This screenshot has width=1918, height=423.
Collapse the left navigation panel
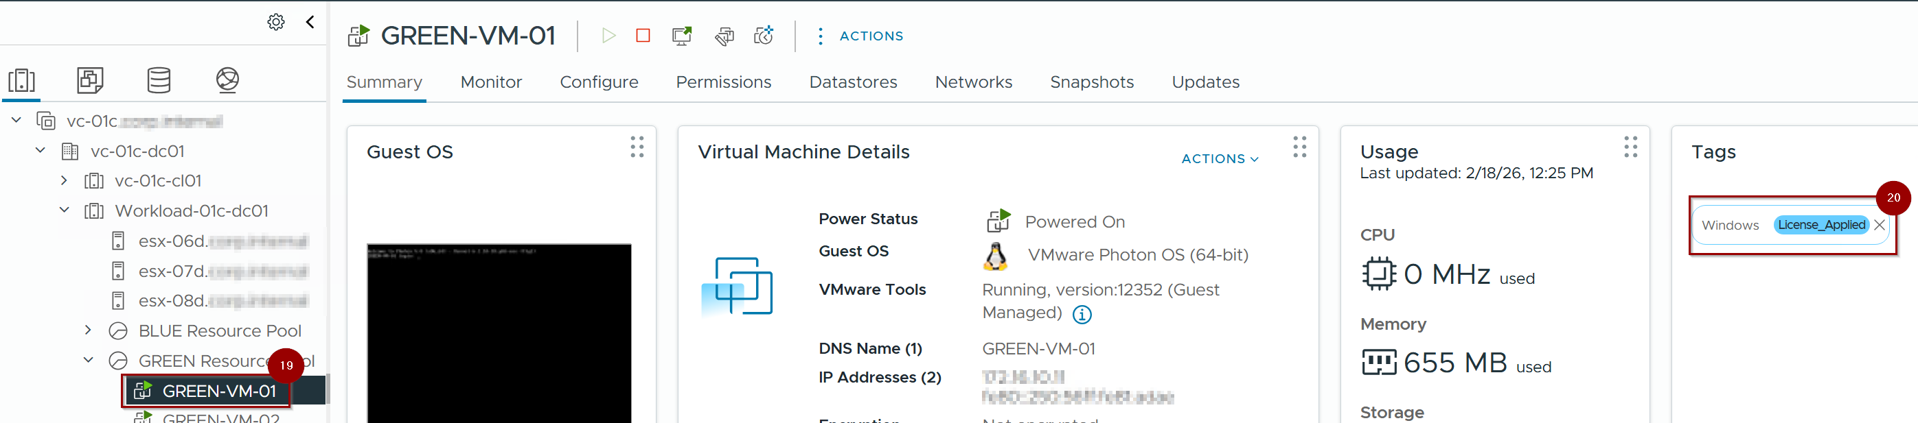tap(310, 23)
